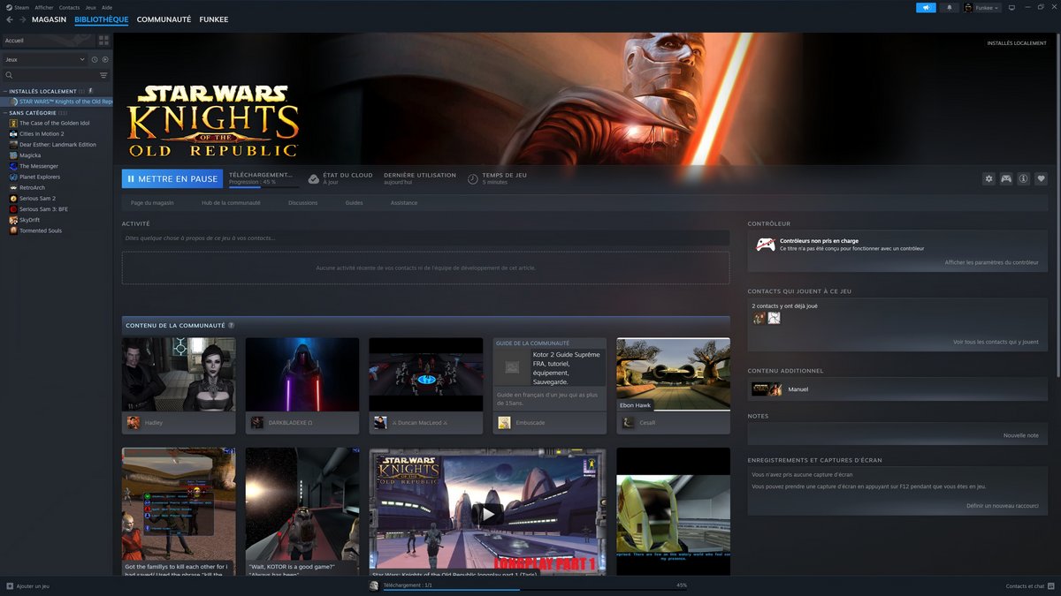Open the Funkee account dropdown
1061x596 pixels.
981,7
